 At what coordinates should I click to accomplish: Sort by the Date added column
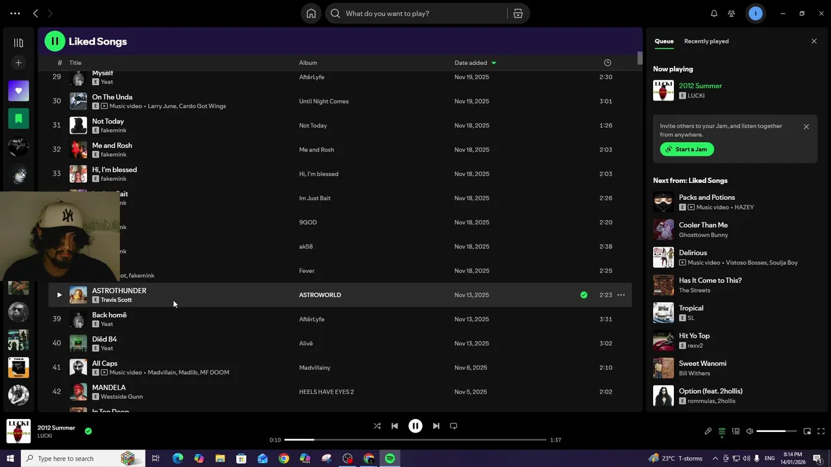point(475,63)
